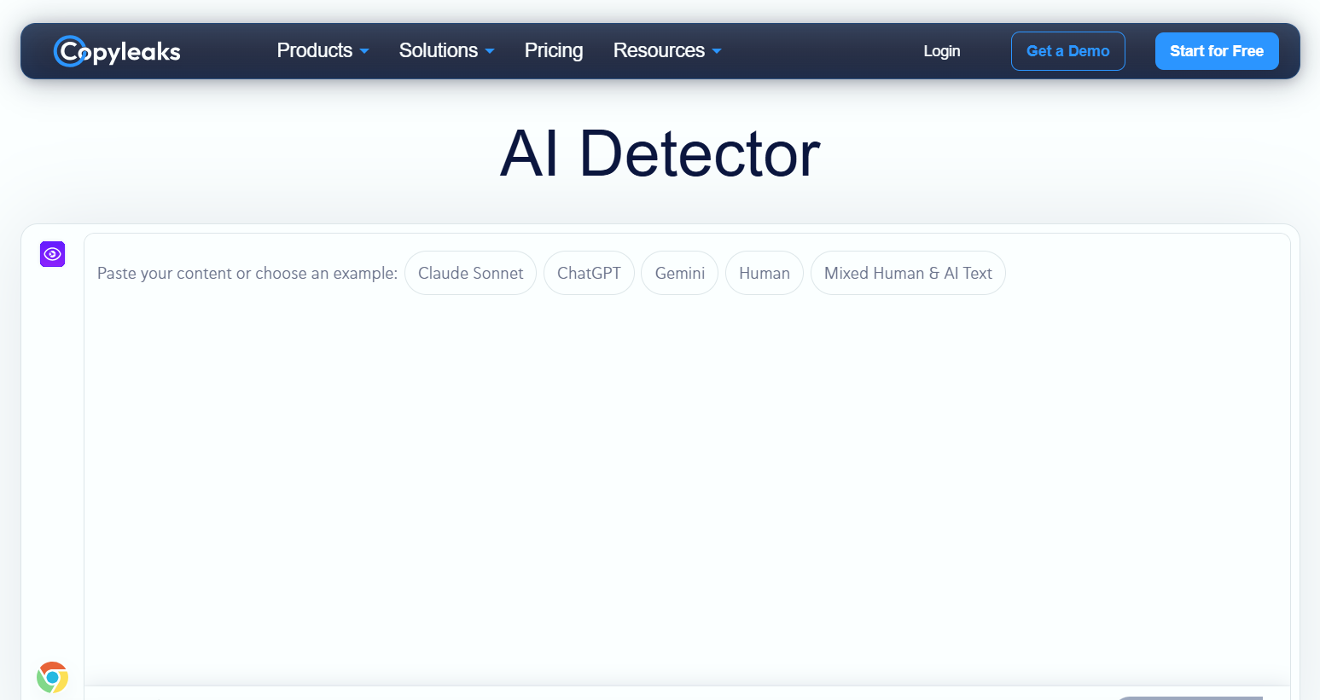This screenshot has width=1320, height=700.
Task: Choose the Mixed Human & AI Text example
Action: (x=908, y=273)
